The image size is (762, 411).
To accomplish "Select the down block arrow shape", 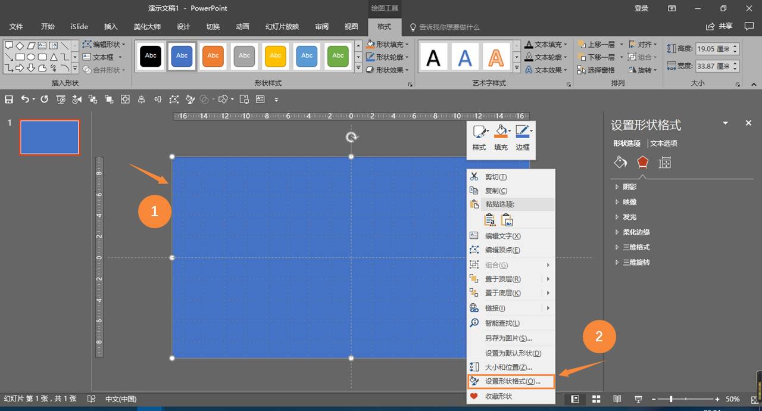I will click(31, 68).
